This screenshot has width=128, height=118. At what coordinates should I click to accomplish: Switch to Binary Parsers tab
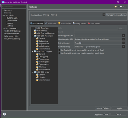click(79, 23)
